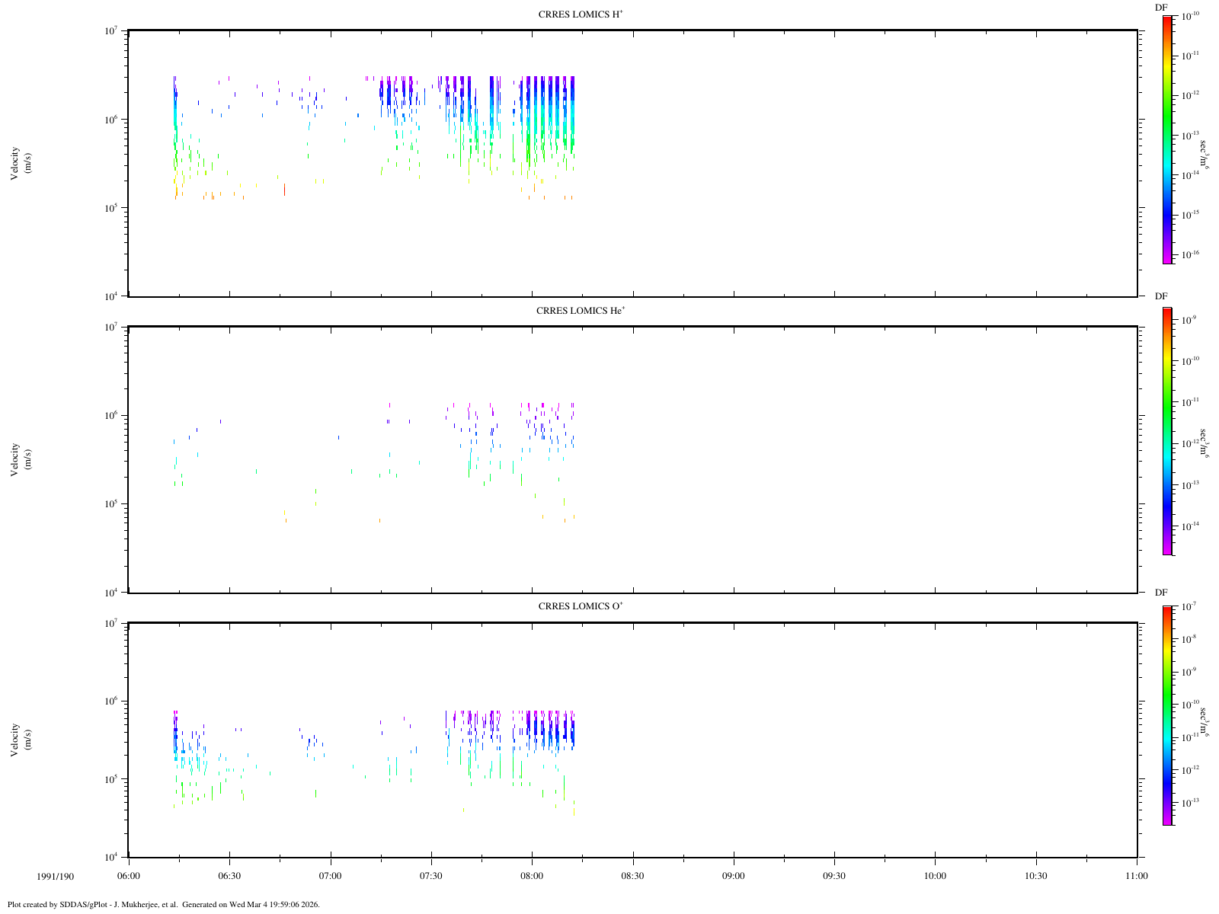
Task: Click the CRRES LOMICS O+ panel title
Action: pos(581,606)
